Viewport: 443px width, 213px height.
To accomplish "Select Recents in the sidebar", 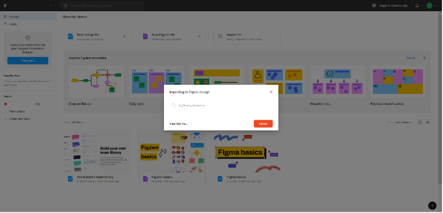I will pos(28,17).
